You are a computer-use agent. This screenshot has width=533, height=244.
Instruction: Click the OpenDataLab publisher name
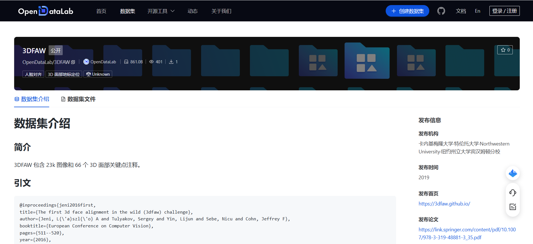[x=103, y=62]
